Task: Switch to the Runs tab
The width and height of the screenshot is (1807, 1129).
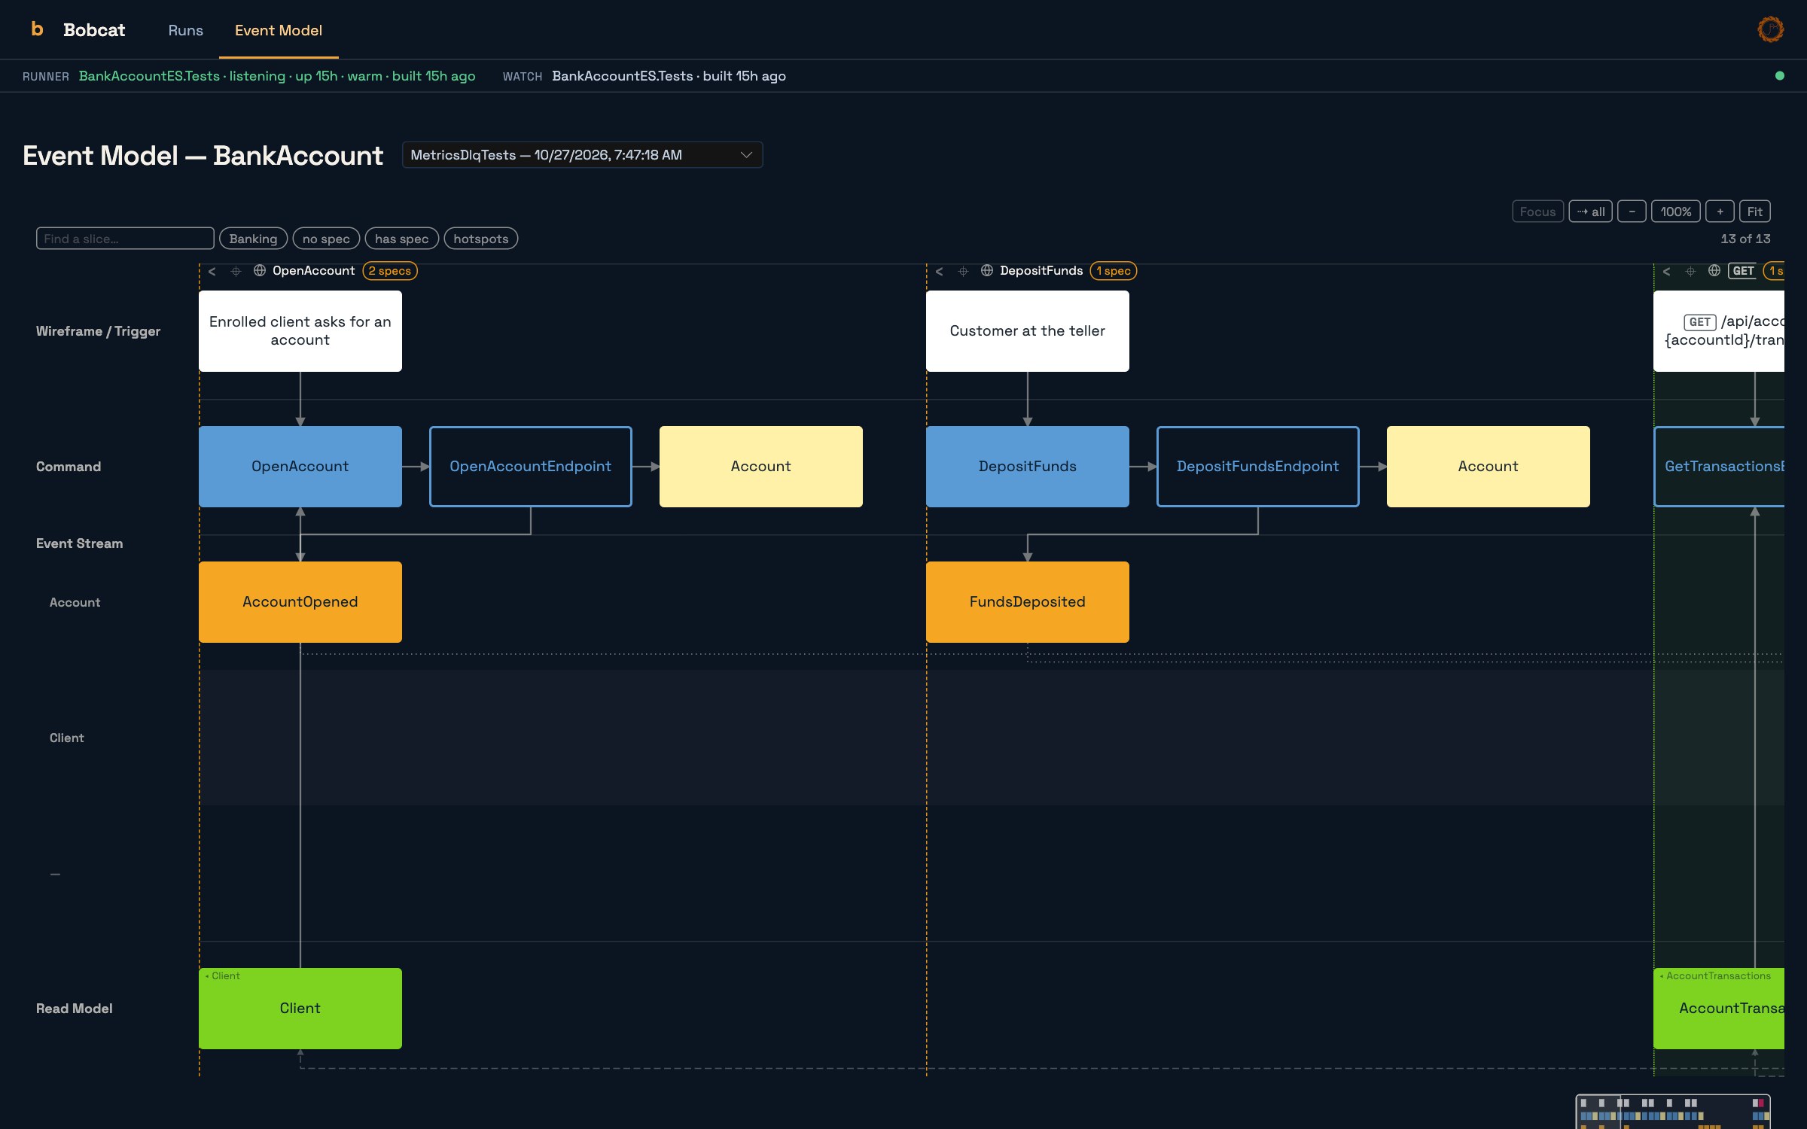Action: (x=185, y=30)
